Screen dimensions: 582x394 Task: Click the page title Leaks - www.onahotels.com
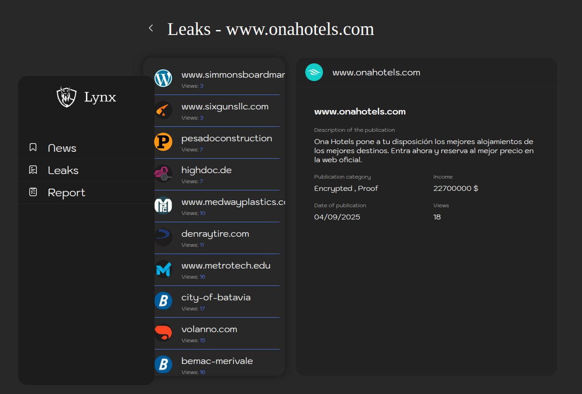coord(271,29)
